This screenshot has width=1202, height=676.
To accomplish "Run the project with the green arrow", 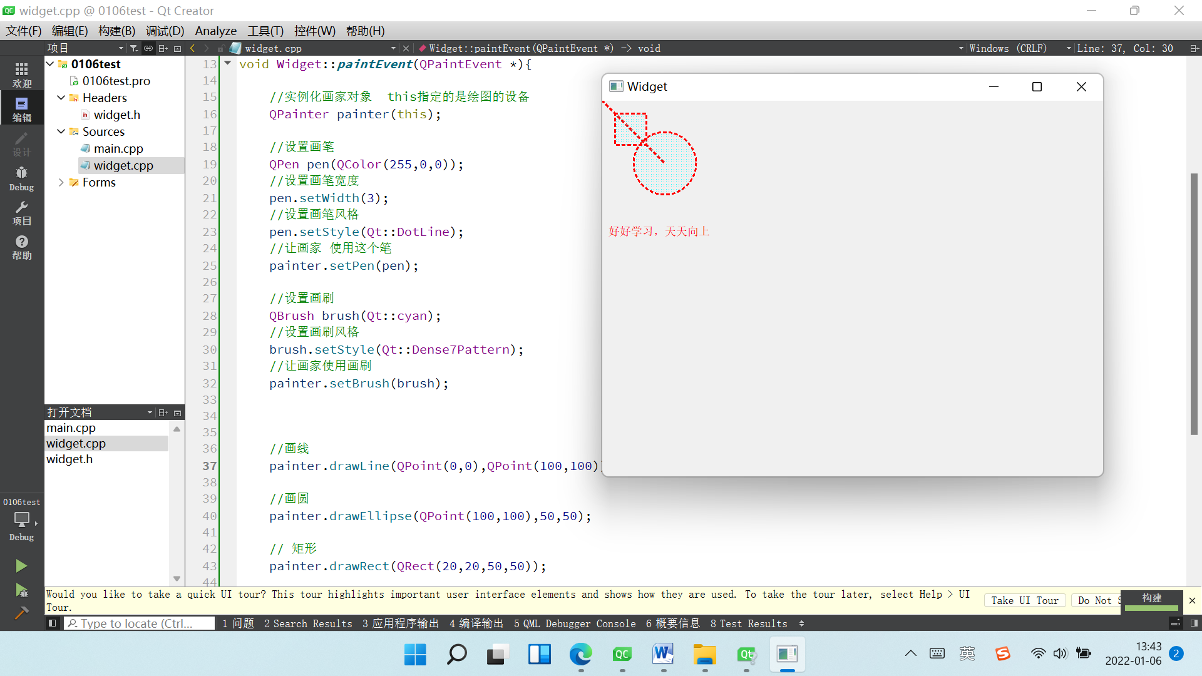I will (x=21, y=566).
